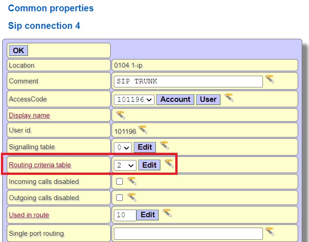309x242 pixels.
Task: Click the wand icon next to Single port routing
Action: coord(270,232)
